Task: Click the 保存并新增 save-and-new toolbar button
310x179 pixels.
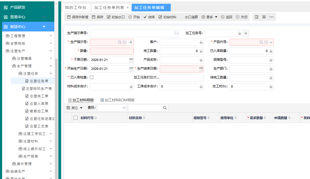Action: tap(77, 17)
